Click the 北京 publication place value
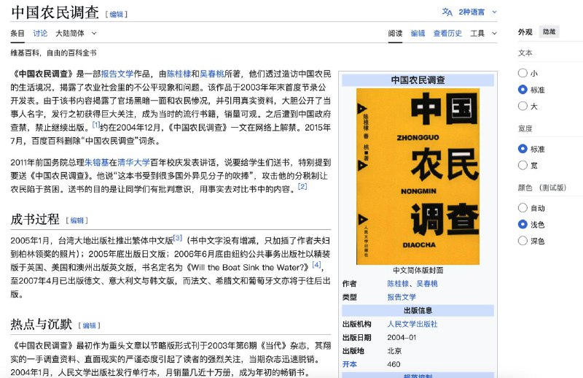 point(394,351)
